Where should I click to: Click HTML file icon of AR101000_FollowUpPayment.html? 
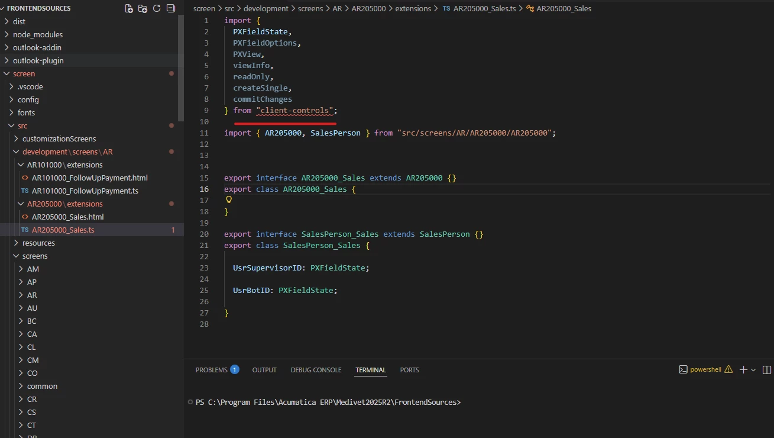point(25,178)
